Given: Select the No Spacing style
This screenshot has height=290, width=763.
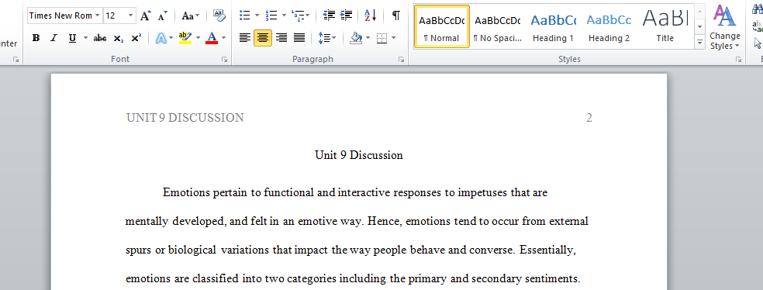Looking at the screenshot, I should (497, 27).
